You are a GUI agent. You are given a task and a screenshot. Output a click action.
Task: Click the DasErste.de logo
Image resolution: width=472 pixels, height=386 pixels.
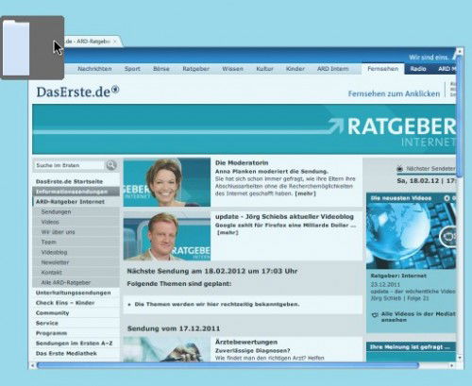[77, 92]
